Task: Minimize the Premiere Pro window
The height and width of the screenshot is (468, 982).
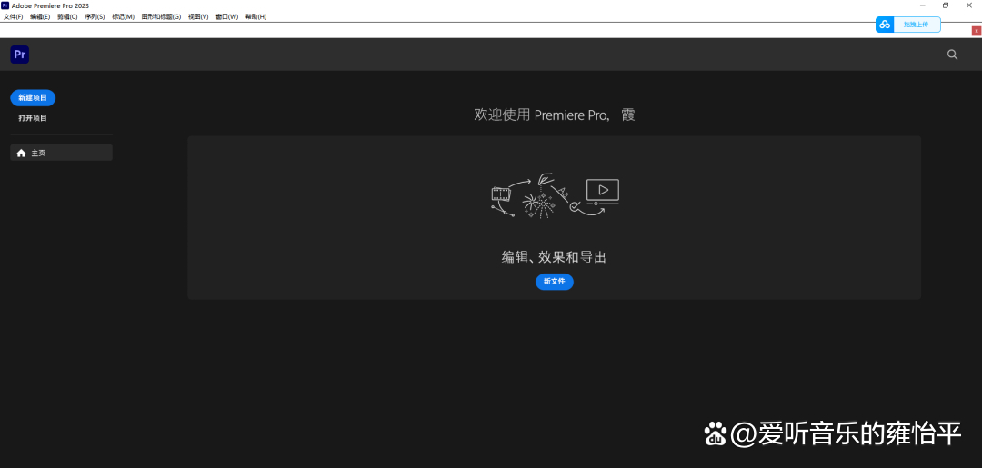Action: click(x=924, y=5)
